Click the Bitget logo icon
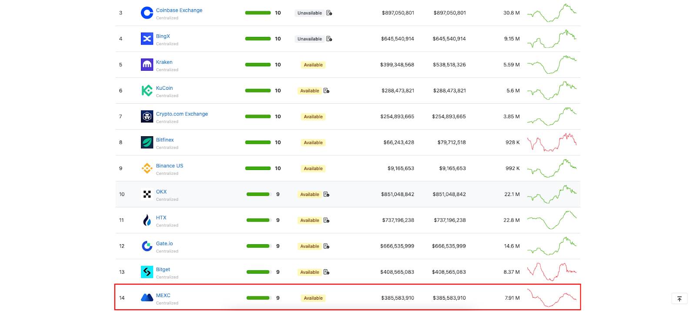The image size is (696, 311). point(147,272)
